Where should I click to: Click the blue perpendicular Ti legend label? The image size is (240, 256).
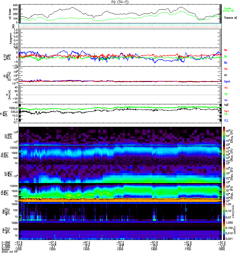tap(226, 120)
